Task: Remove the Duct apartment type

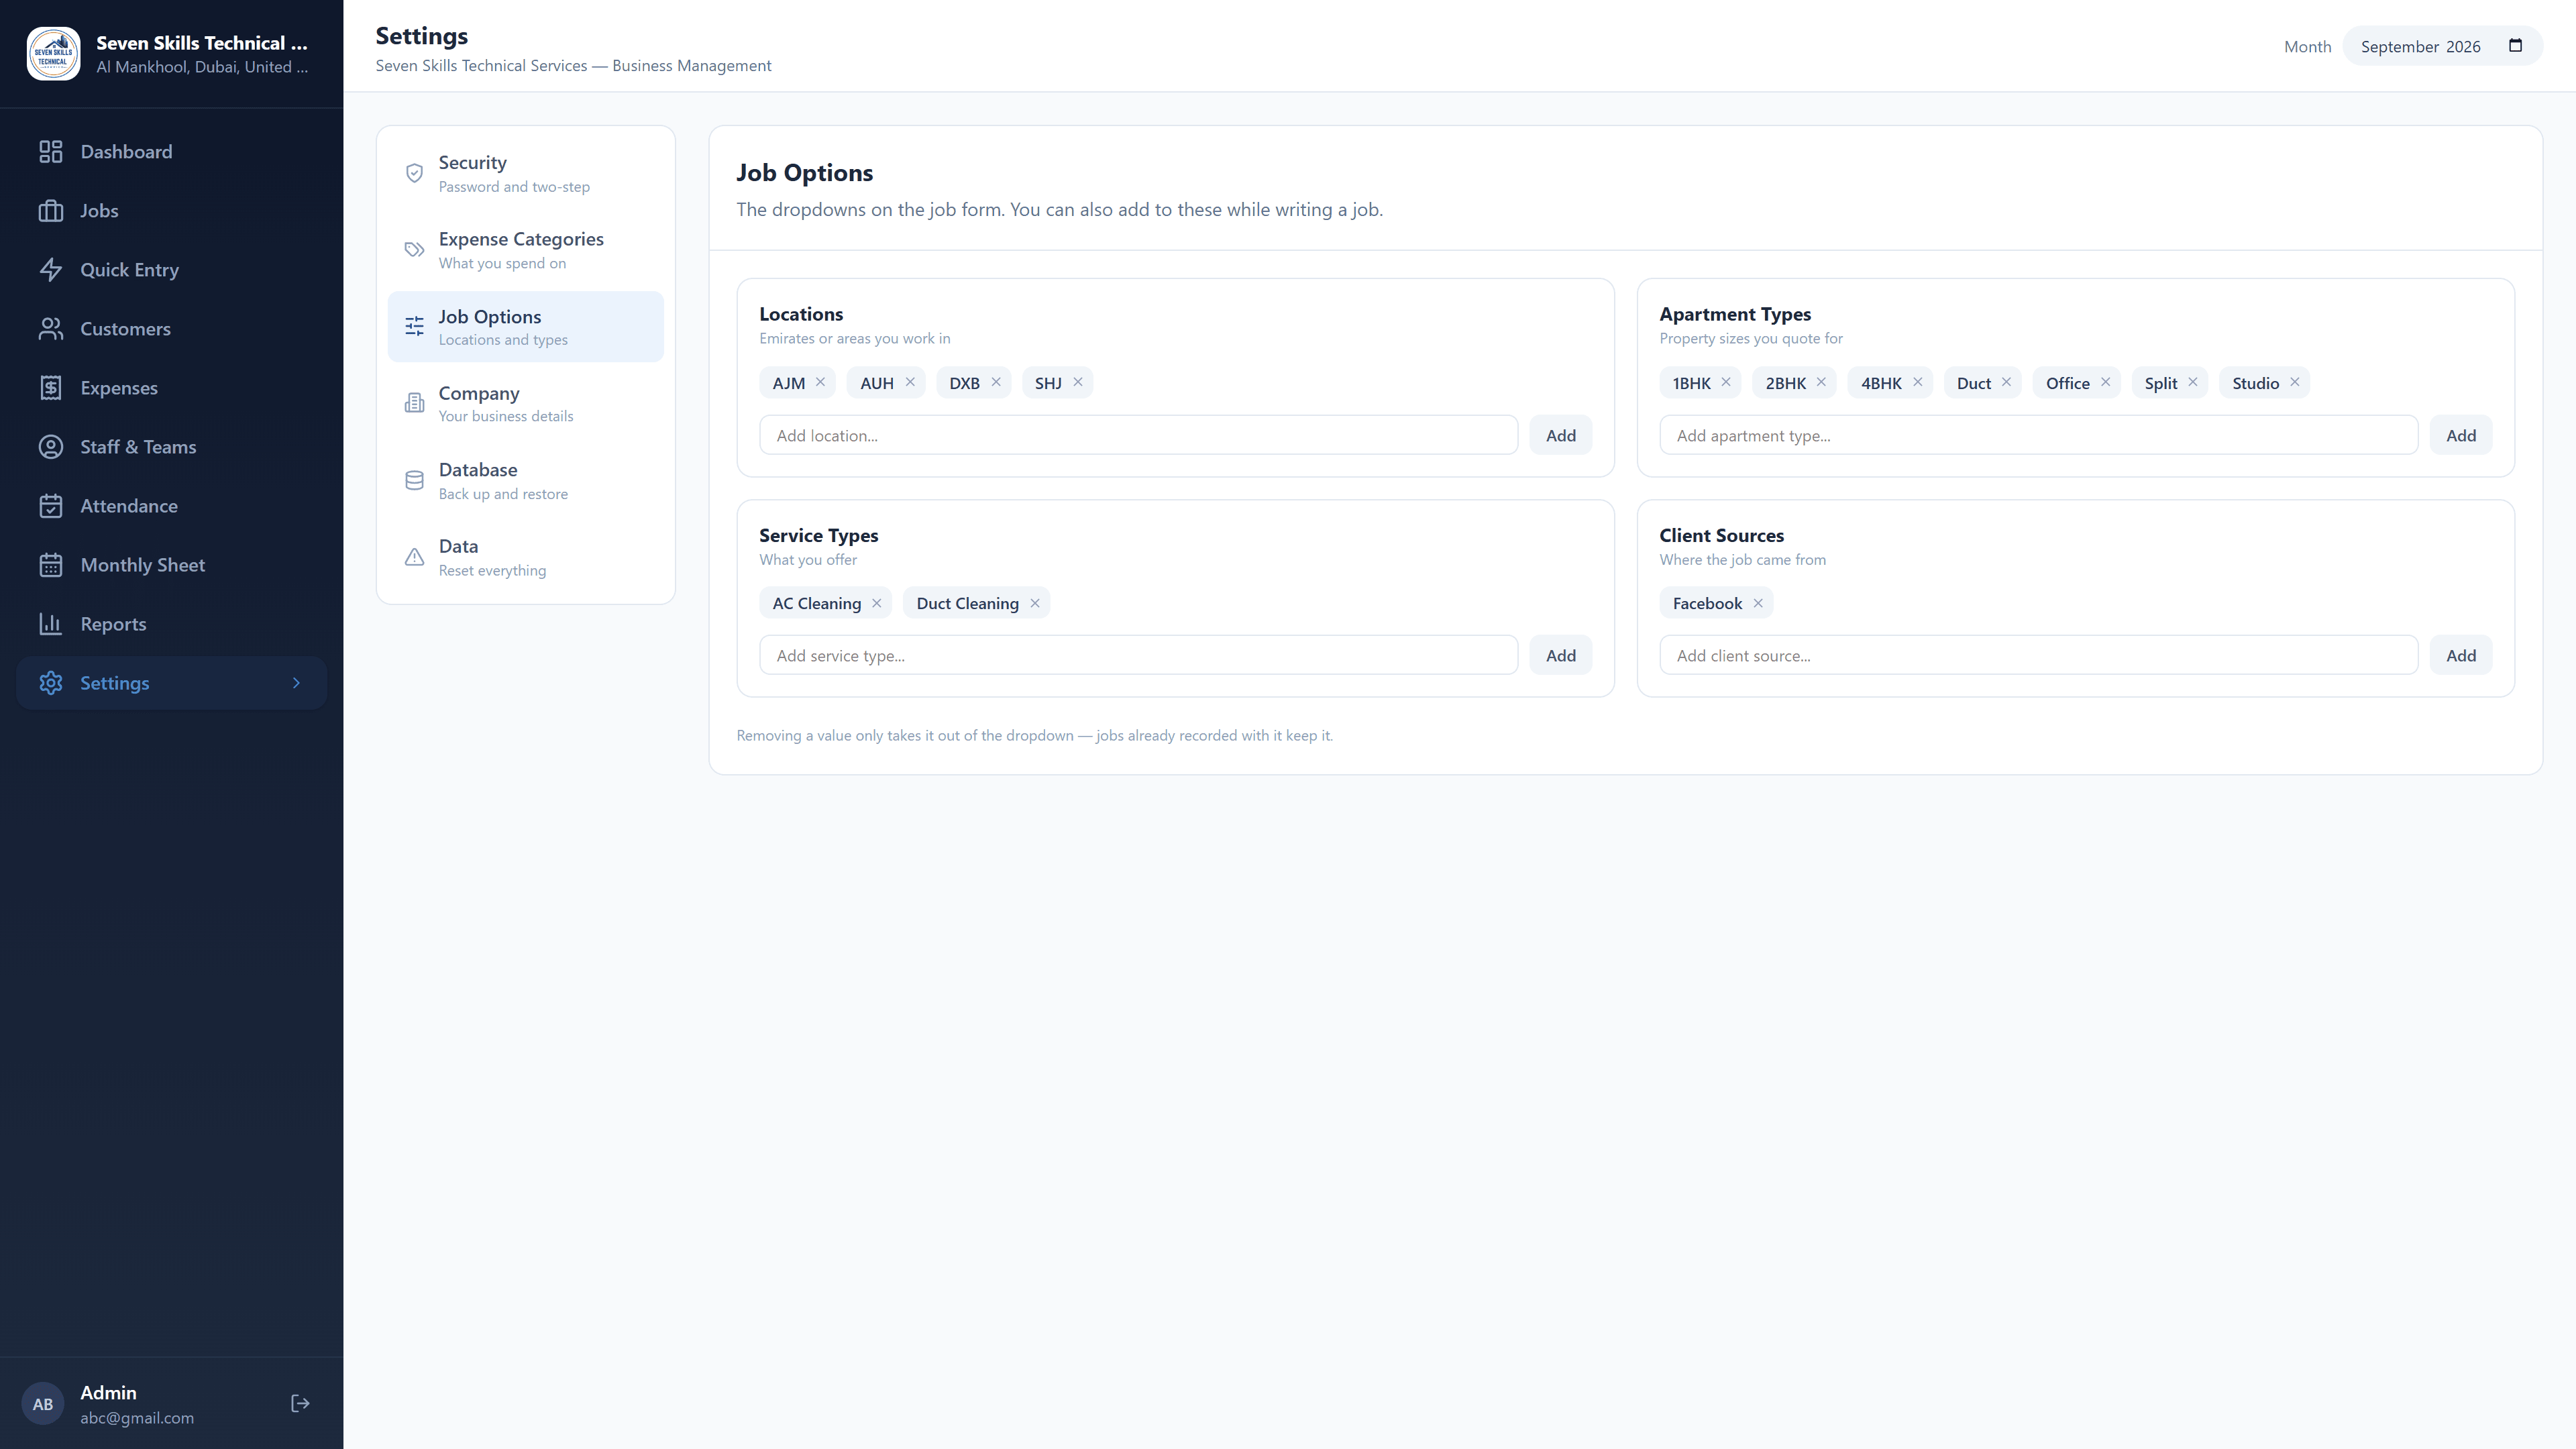Action: [2006, 382]
